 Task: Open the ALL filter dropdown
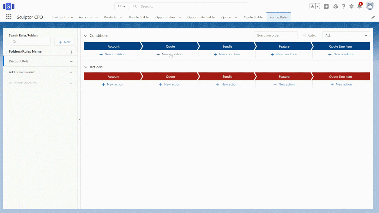(x=346, y=36)
